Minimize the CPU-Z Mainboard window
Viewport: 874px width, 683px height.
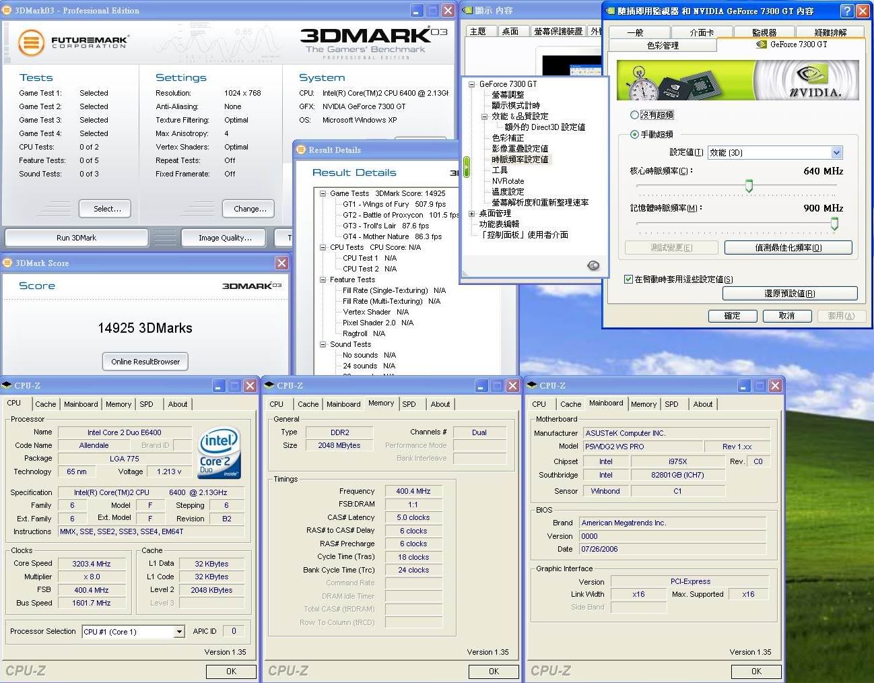click(745, 385)
